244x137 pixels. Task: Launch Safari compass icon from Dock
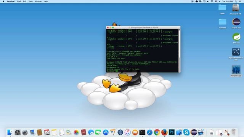point(150,132)
